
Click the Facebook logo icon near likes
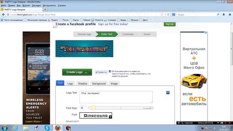coord(110,71)
